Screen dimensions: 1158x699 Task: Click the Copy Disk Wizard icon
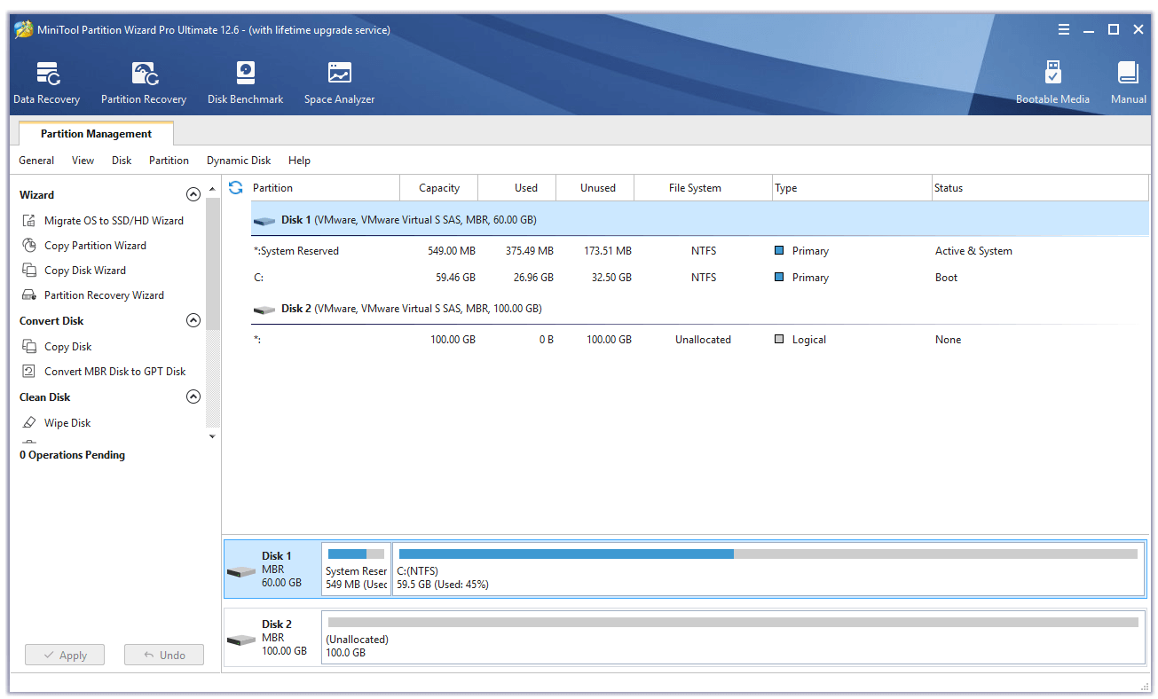(28, 271)
